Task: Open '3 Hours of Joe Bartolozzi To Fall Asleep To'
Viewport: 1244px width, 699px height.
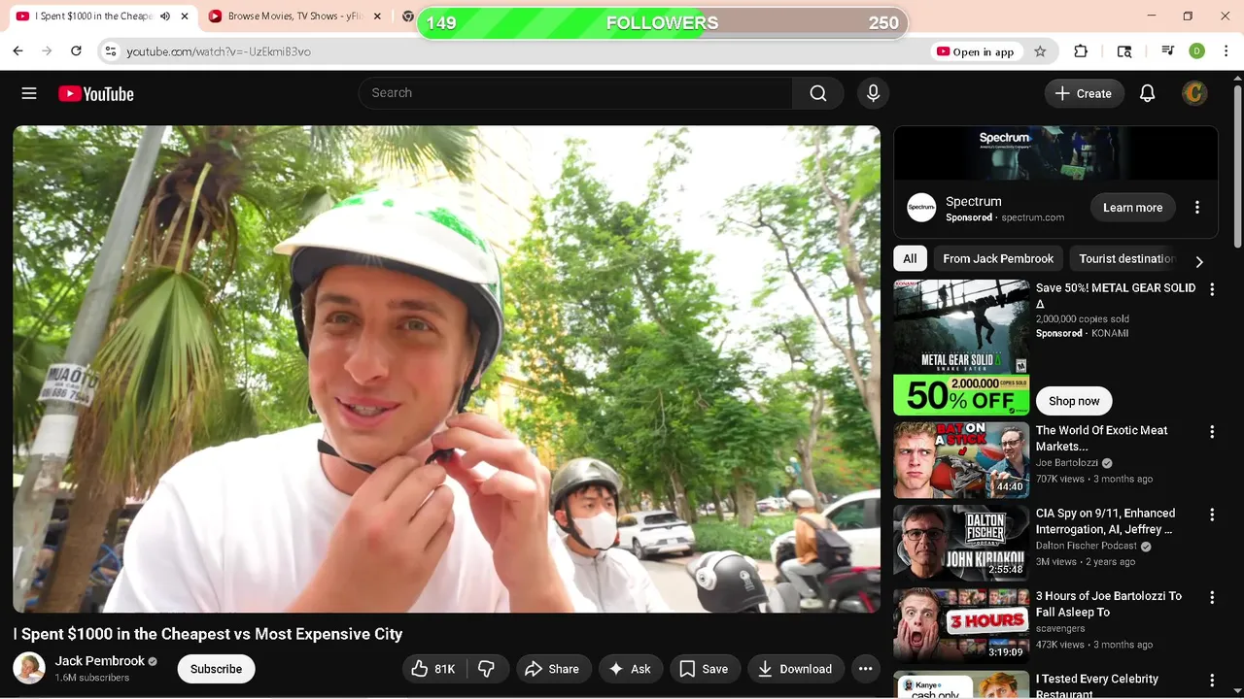Action: tap(1109, 604)
